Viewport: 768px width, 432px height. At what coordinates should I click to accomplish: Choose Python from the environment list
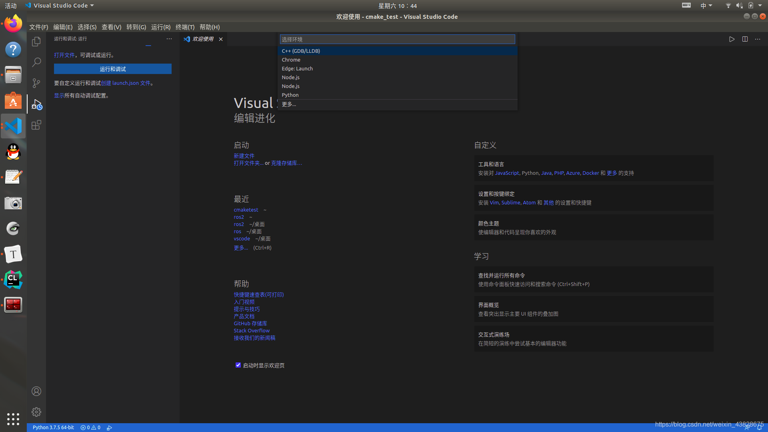pyautogui.click(x=290, y=95)
